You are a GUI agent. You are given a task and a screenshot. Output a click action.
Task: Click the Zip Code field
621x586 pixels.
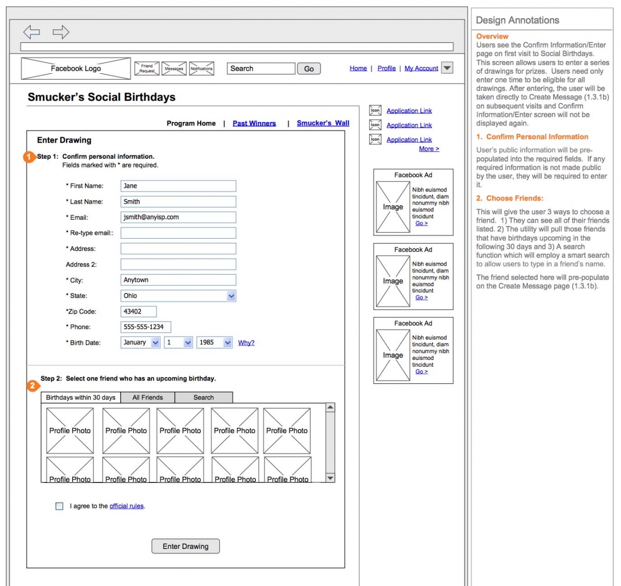click(x=139, y=312)
